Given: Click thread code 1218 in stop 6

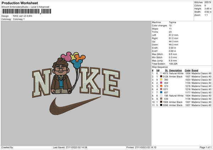Looking at the screenshot, I should pos(188,89).
